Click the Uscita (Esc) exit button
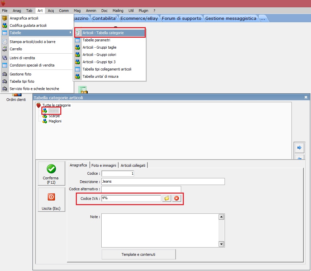311x271 pixels. 51,200
